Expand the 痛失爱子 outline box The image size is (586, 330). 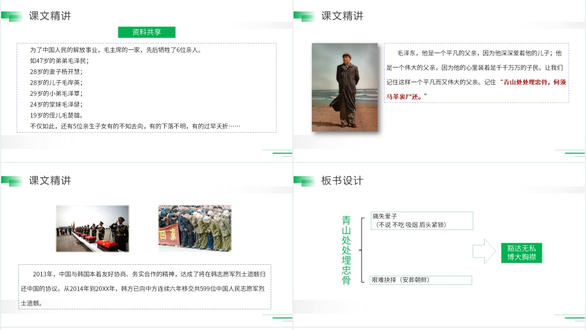click(422, 220)
